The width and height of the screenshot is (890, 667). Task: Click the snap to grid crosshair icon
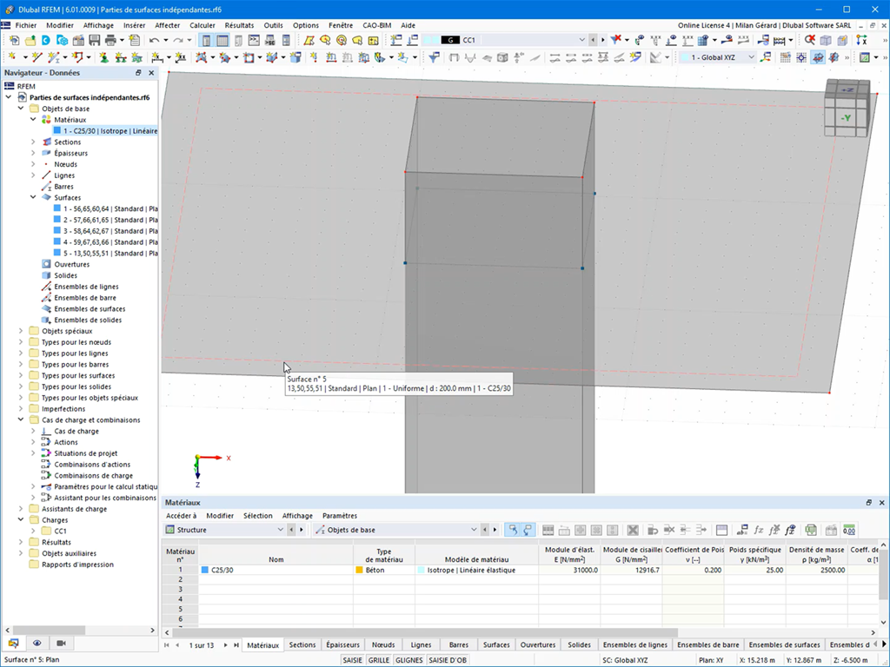(x=800, y=57)
